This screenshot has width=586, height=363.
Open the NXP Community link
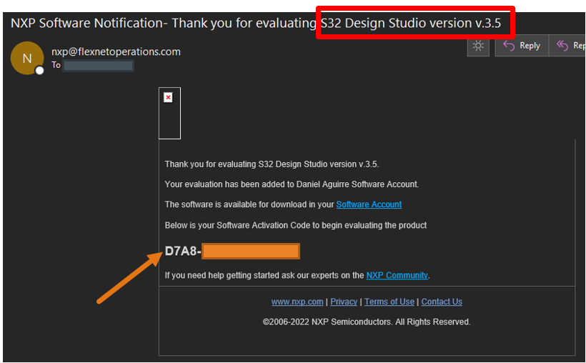click(x=397, y=275)
